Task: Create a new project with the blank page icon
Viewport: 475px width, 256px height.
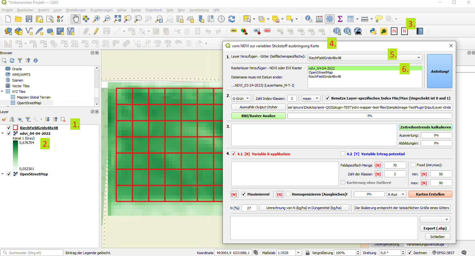Action: (x=8, y=19)
